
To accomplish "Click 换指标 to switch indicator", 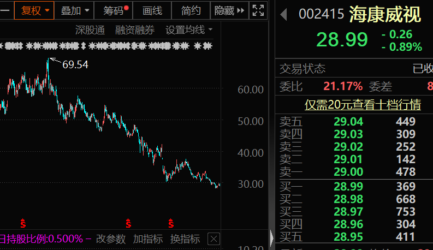I will click(x=185, y=239).
